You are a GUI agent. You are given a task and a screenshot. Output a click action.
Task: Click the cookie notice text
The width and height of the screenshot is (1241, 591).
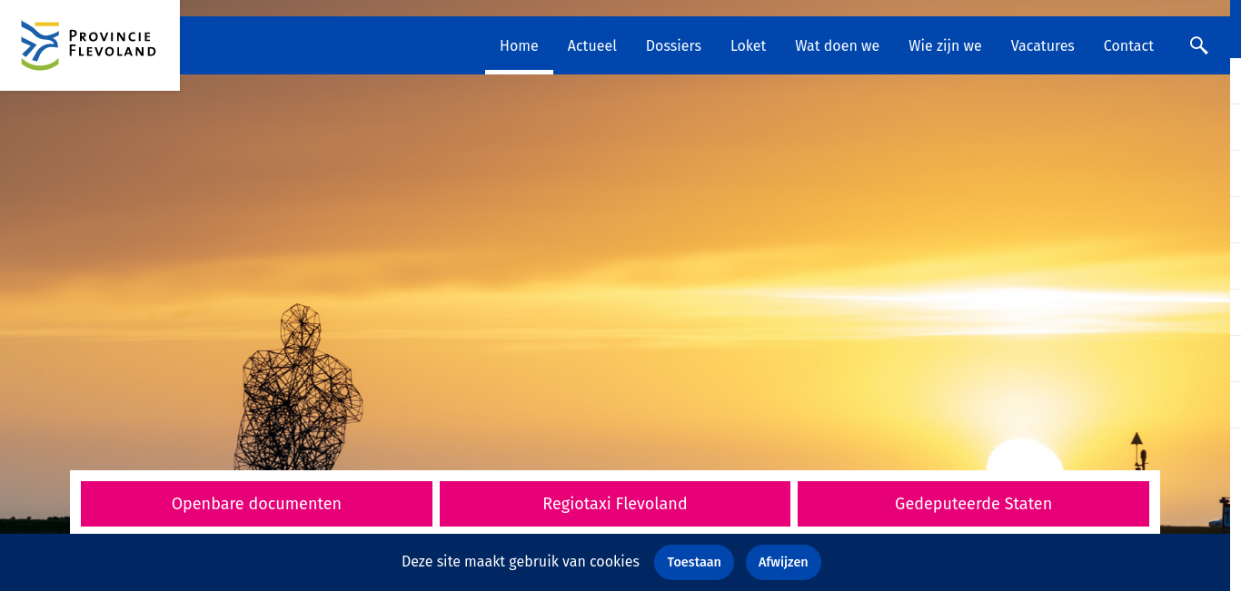[521, 562]
